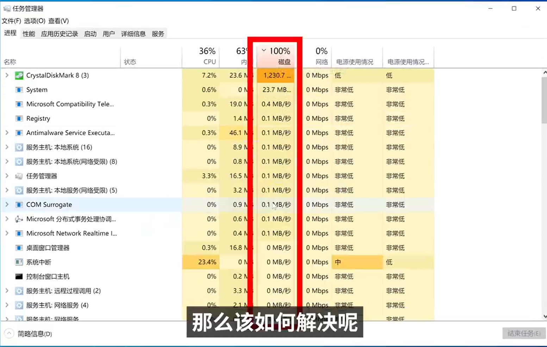The image size is (547, 347).
Task: Select the 桌面窗口管理器 process name
Action: click(48, 248)
